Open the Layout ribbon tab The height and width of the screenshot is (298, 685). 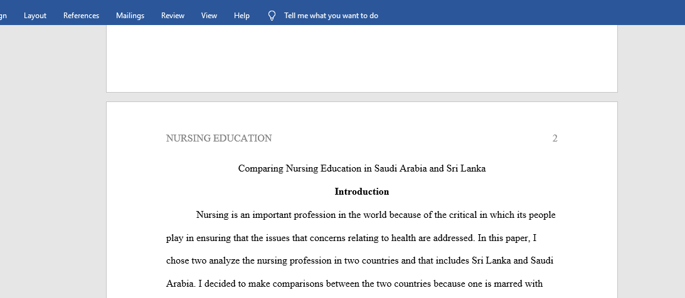(35, 15)
